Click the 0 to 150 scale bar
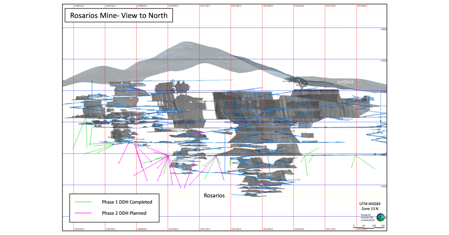This screenshot has width=449, height=235. point(368,226)
